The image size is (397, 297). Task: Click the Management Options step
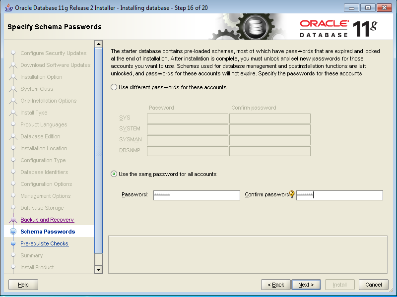(x=46, y=196)
